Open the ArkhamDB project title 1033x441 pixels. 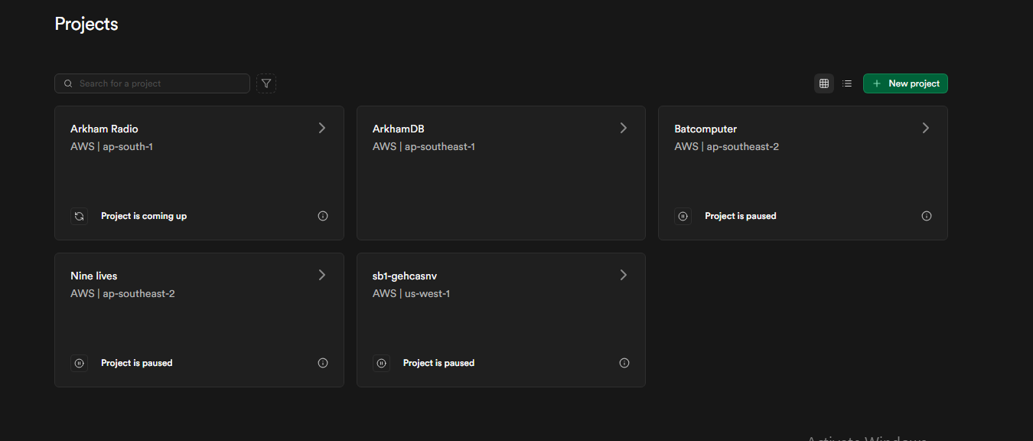click(x=398, y=129)
